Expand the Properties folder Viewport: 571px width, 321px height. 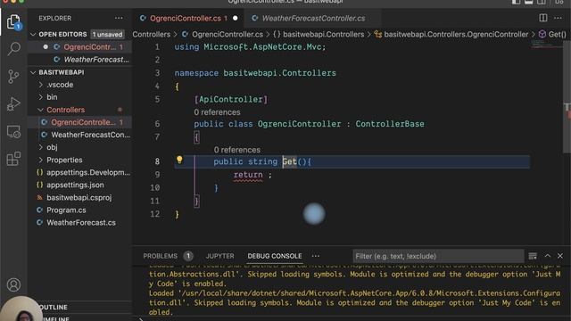(x=41, y=160)
